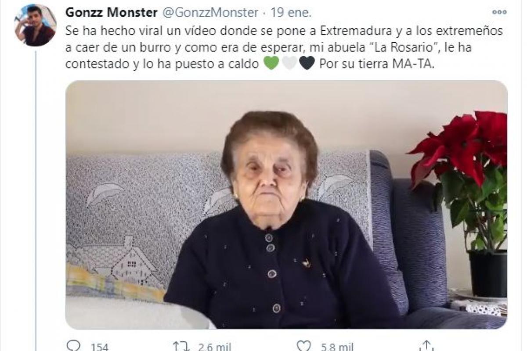Image resolution: width=527 pixels, height=351 pixels.
Task: Play the video of the grandmother
Action: tap(286, 204)
